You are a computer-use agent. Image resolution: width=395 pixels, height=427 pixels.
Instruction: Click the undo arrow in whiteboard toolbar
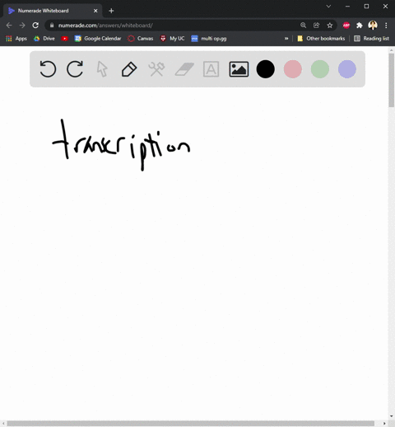pyautogui.click(x=48, y=69)
